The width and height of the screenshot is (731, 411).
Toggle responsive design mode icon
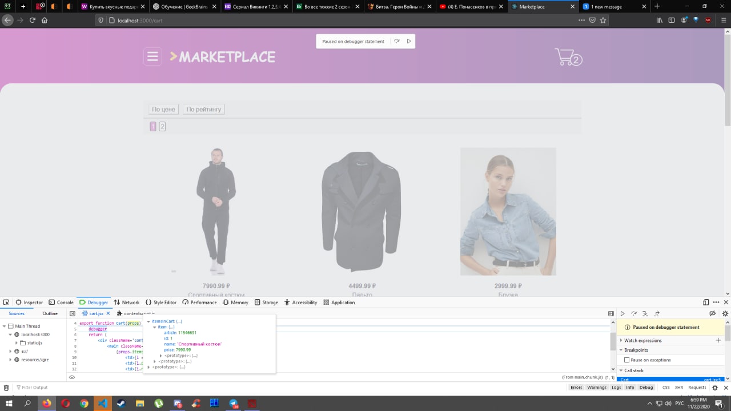(706, 303)
